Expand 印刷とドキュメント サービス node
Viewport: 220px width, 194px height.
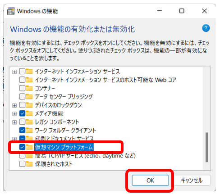tap(14, 139)
